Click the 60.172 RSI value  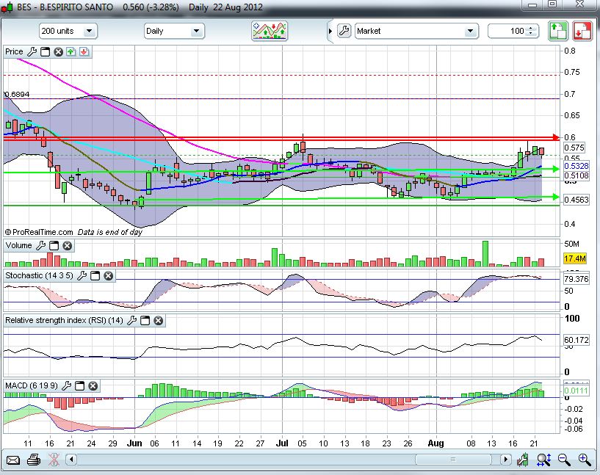(576, 340)
